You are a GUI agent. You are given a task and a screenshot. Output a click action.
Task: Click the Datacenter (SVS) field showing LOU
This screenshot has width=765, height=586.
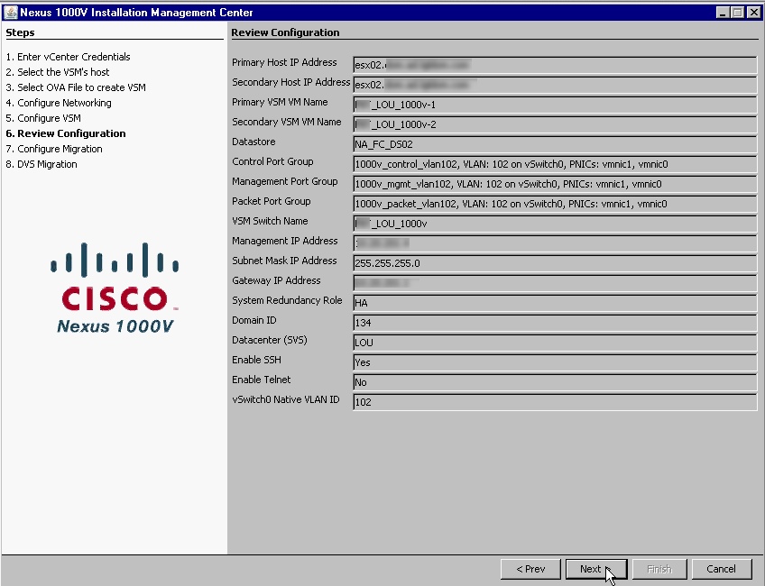(x=555, y=343)
